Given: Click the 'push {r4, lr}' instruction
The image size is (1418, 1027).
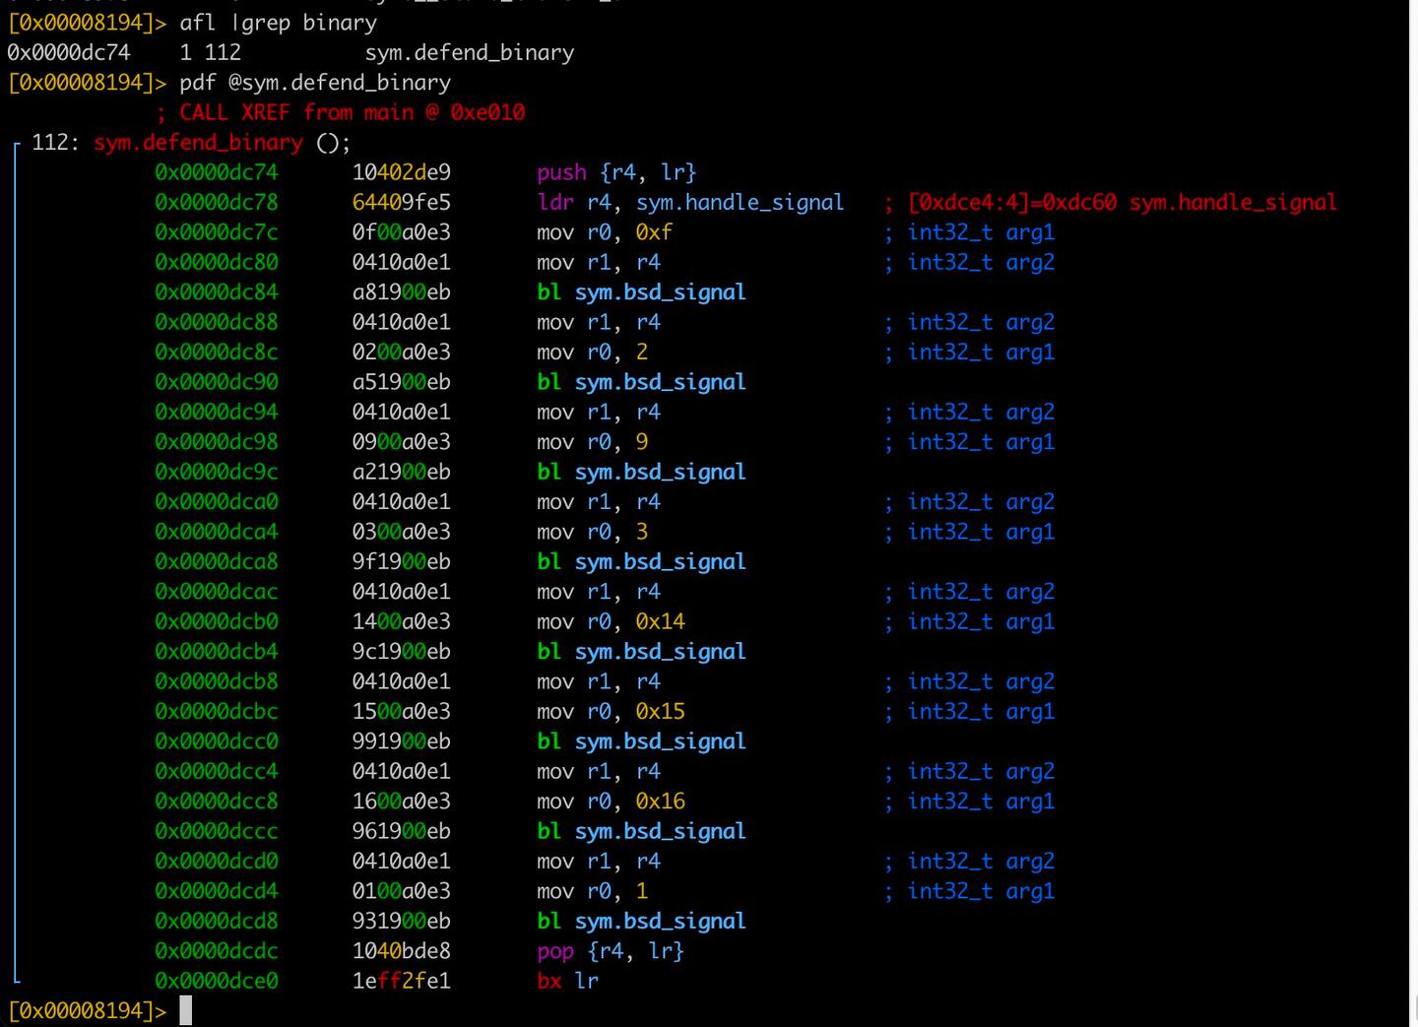Looking at the screenshot, I should [616, 172].
